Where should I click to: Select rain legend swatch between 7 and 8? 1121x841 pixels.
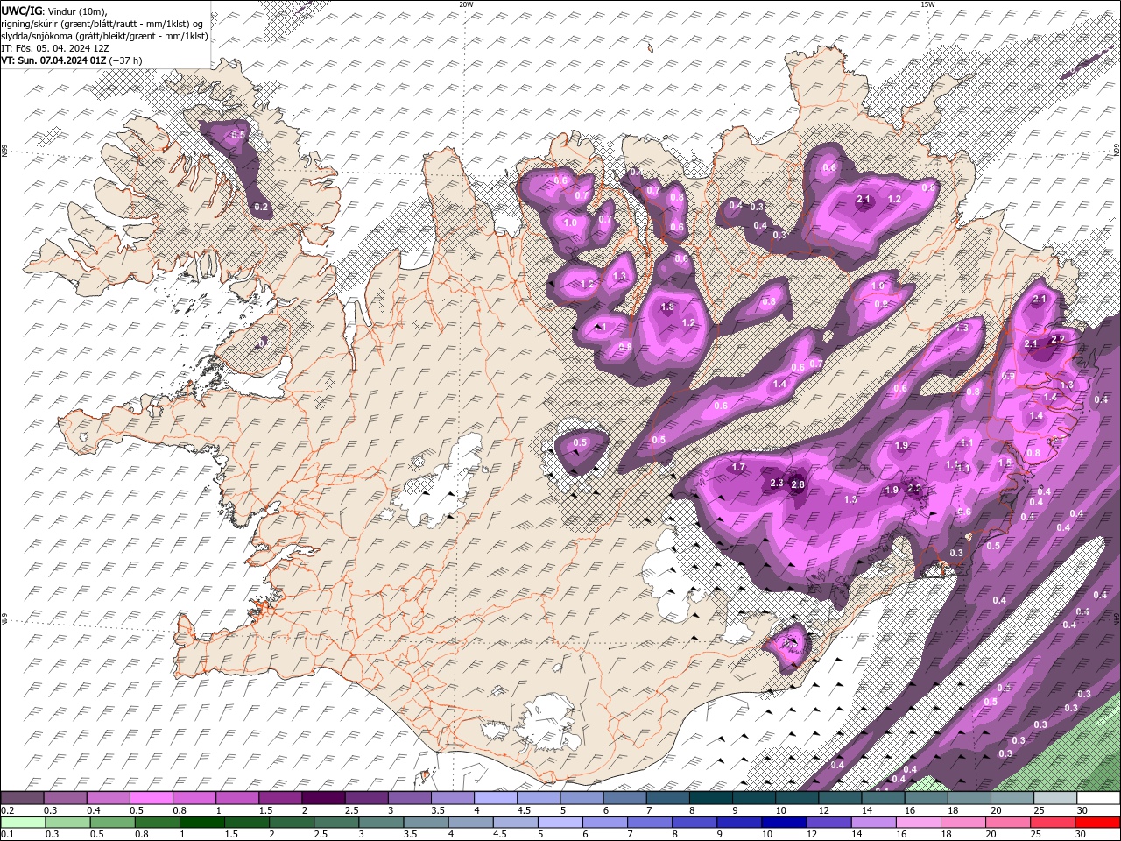coord(649,823)
